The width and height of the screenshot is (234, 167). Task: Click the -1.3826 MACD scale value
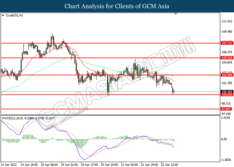click(x=226, y=160)
